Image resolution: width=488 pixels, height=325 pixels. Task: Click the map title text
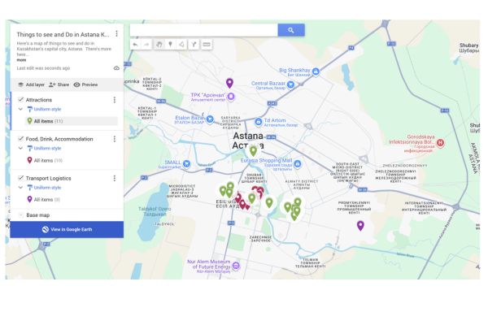(63, 34)
